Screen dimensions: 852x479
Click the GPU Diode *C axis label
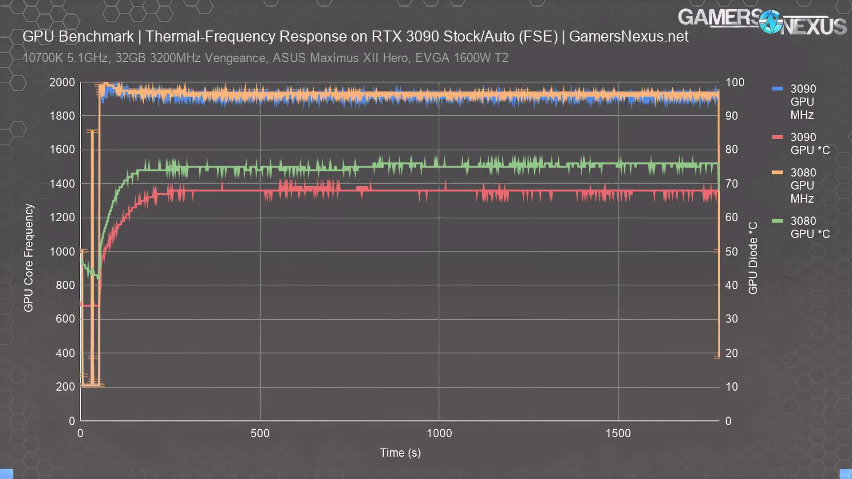coord(753,258)
